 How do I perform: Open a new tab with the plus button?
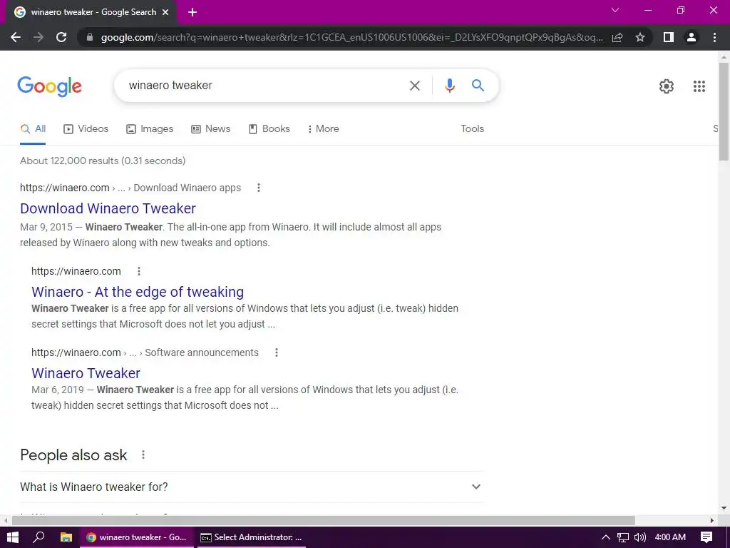[192, 13]
